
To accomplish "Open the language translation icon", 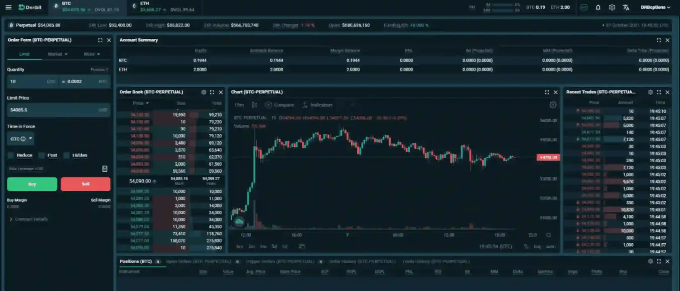I will pyautogui.click(x=626, y=7).
